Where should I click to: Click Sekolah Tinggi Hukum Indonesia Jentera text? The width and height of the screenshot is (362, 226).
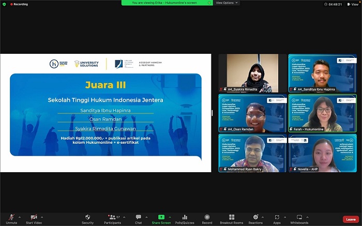coord(105,100)
